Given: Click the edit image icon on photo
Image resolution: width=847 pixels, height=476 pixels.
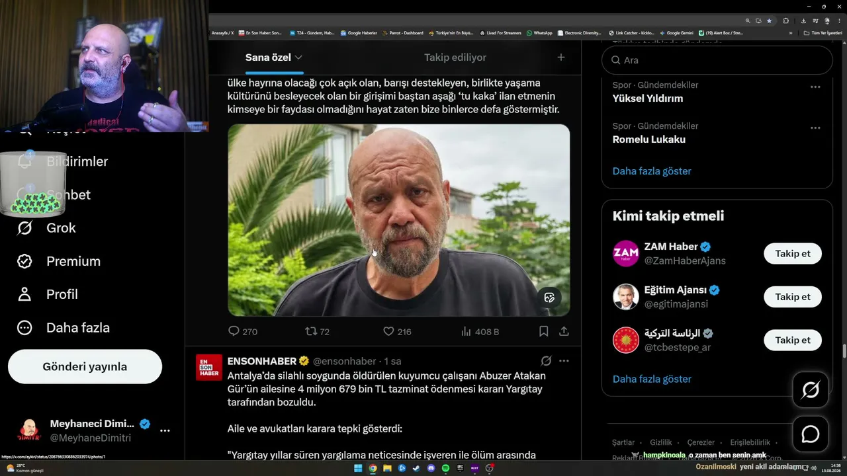Looking at the screenshot, I should pyautogui.click(x=549, y=297).
